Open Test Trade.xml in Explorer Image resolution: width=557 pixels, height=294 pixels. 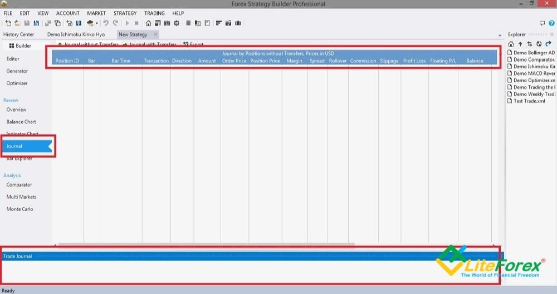(x=526, y=101)
